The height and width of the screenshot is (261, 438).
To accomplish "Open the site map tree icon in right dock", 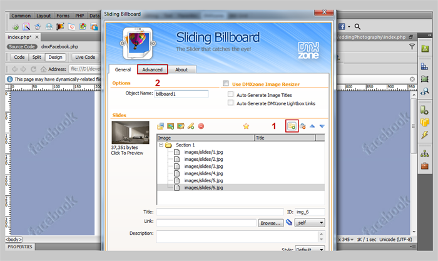I will 425,153.
